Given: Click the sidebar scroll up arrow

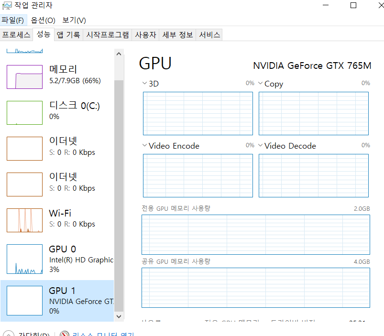Looking at the screenshot, I should pyautogui.click(x=119, y=54).
